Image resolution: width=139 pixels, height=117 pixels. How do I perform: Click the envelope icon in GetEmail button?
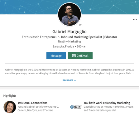(74, 56)
